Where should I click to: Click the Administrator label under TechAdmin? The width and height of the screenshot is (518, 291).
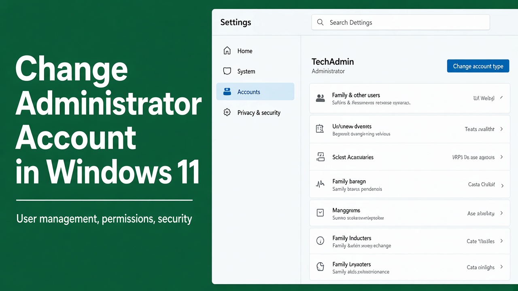point(328,71)
